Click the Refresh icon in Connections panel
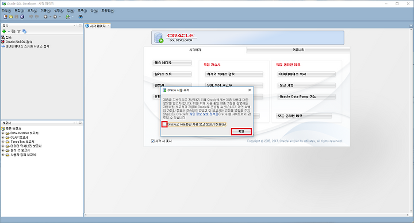Image resolution: width=414 pixels, height=223 pixels. pos(13,32)
